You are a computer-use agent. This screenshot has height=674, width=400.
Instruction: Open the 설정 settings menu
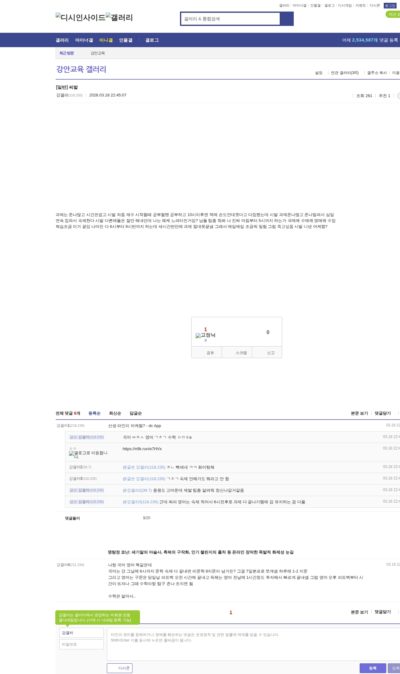[318, 73]
